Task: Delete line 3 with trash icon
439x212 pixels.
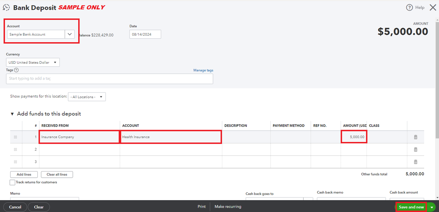Action: (x=415, y=162)
